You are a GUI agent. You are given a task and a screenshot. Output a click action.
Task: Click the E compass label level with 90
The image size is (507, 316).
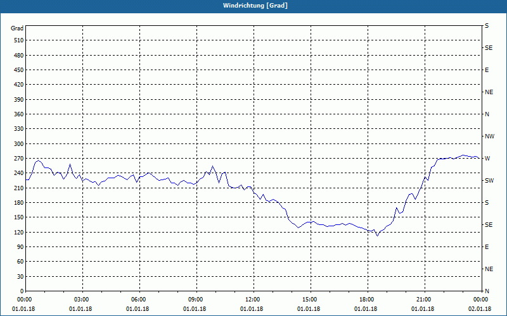(x=487, y=247)
